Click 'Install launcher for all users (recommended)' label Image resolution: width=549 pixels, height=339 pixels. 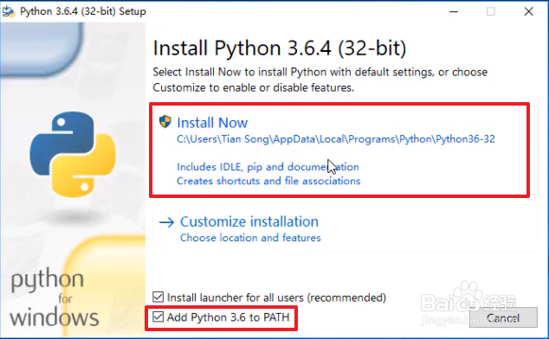[276, 297]
